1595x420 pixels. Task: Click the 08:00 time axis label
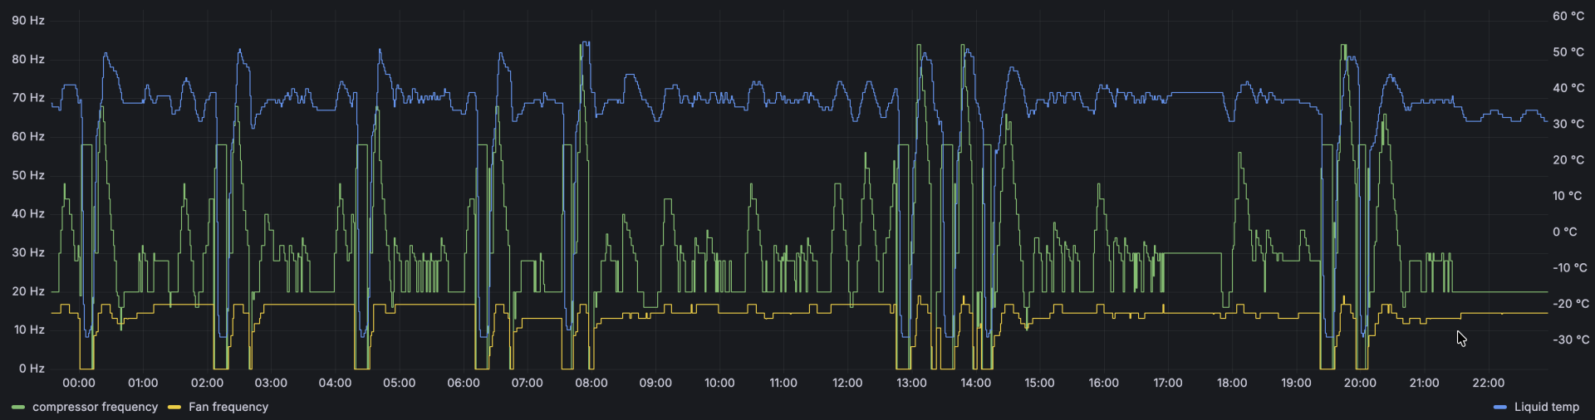[591, 383]
